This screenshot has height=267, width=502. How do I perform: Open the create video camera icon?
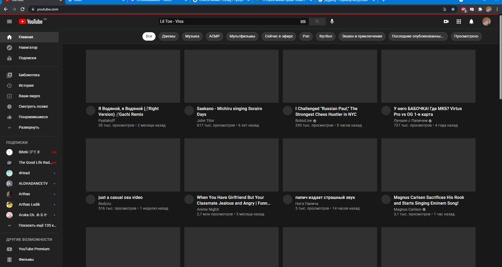[x=446, y=21]
